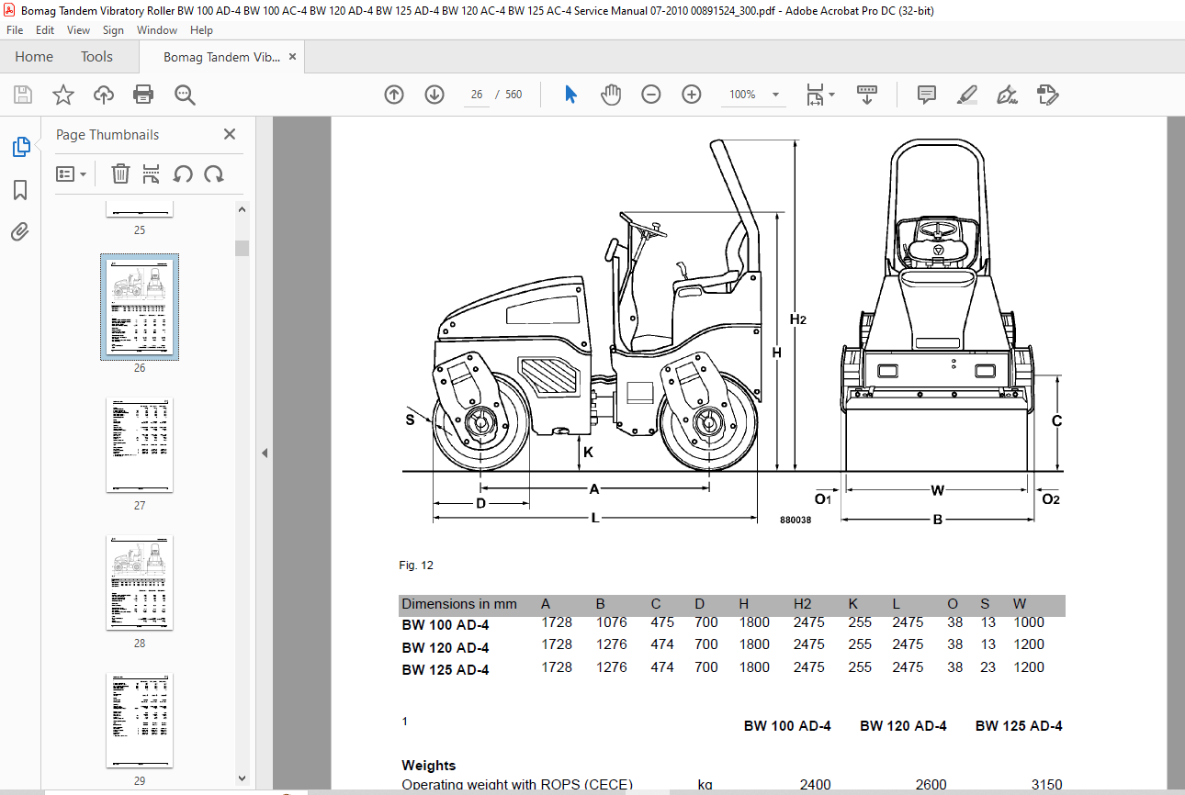Save the file using the floppy disk icon
The height and width of the screenshot is (795, 1185).
click(x=23, y=95)
